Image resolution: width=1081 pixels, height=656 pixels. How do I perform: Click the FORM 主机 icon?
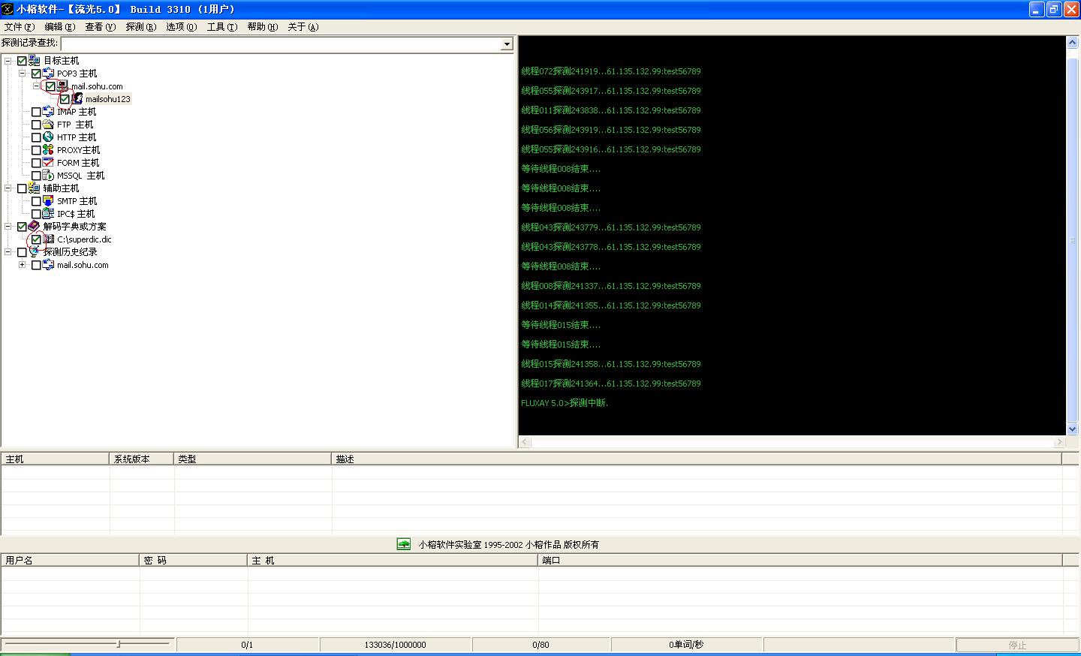tap(49, 163)
